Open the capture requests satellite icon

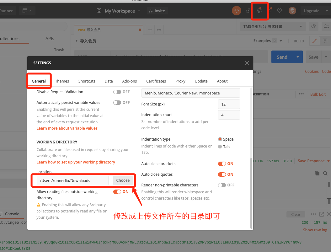(x=248, y=11)
